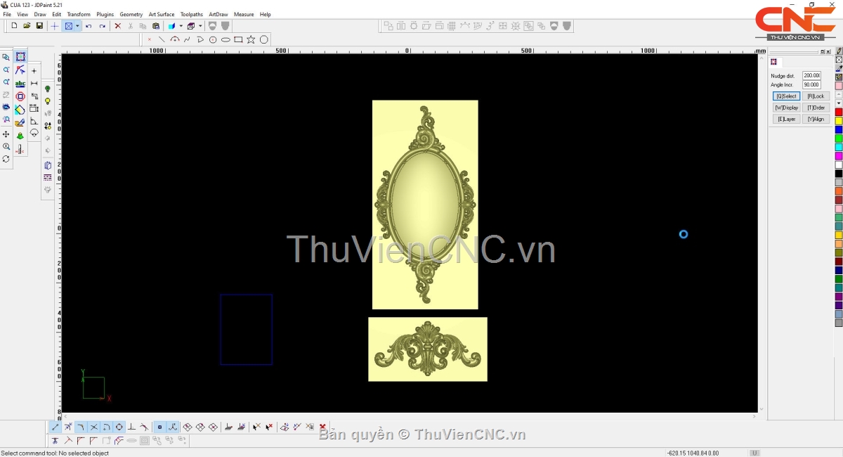Pick the abc text tool
Viewport: 843px width, 457px height.
(x=20, y=84)
